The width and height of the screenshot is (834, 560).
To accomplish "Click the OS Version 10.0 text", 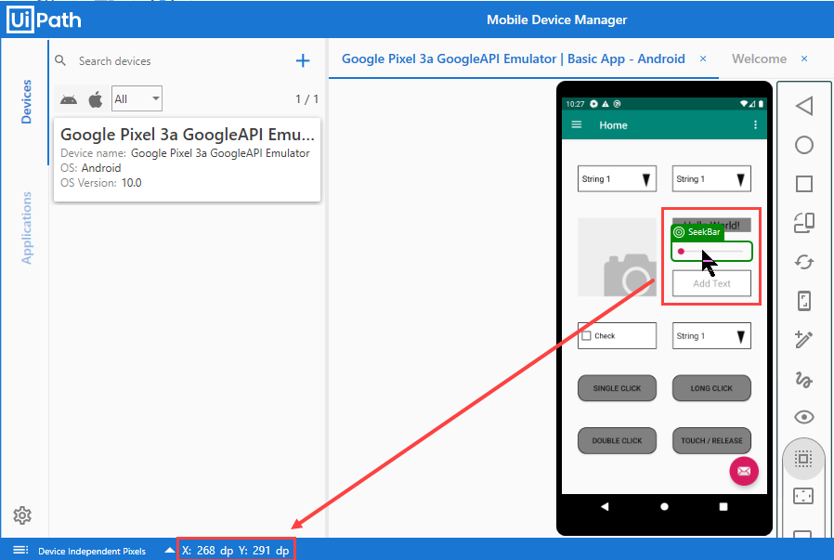I will tap(101, 183).
